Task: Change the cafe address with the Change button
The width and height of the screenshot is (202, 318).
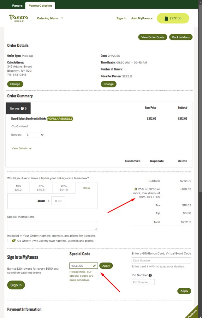Action: click(15, 84)
